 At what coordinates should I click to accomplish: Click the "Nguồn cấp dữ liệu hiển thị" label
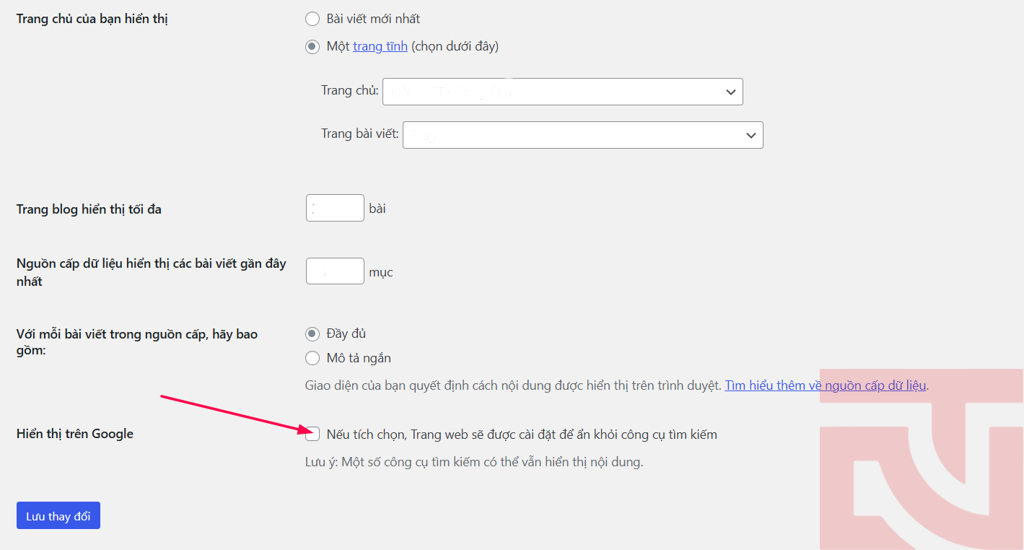pos(152,272)
